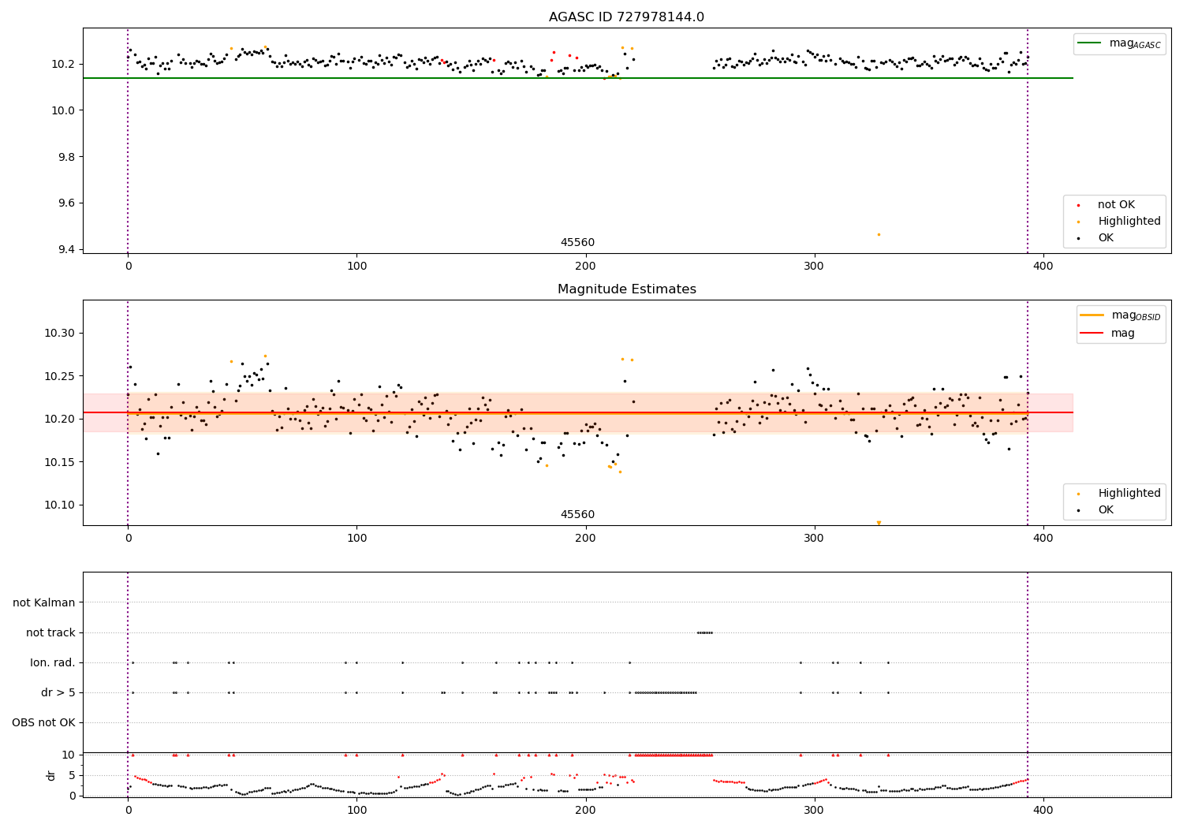Click the red "mag" legend entry
This screenshot has height=828, width=1183.
[x=1107, y=334]
